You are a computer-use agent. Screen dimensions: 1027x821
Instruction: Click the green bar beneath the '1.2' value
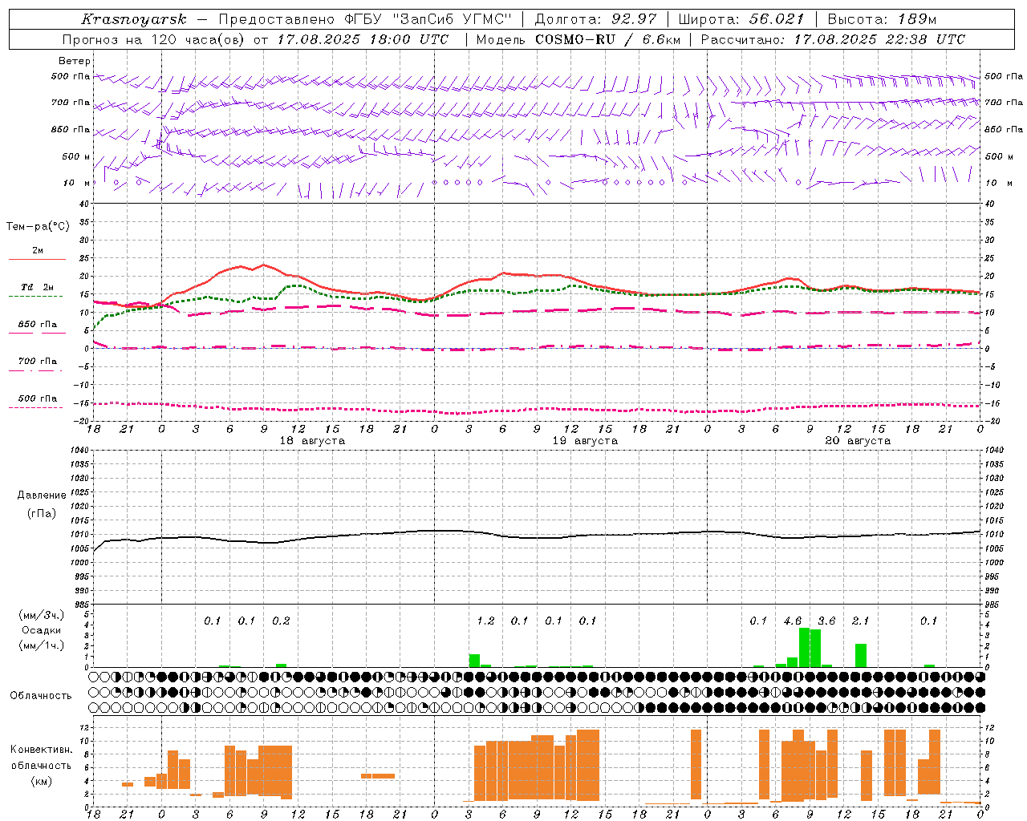(x=474, y=661)
